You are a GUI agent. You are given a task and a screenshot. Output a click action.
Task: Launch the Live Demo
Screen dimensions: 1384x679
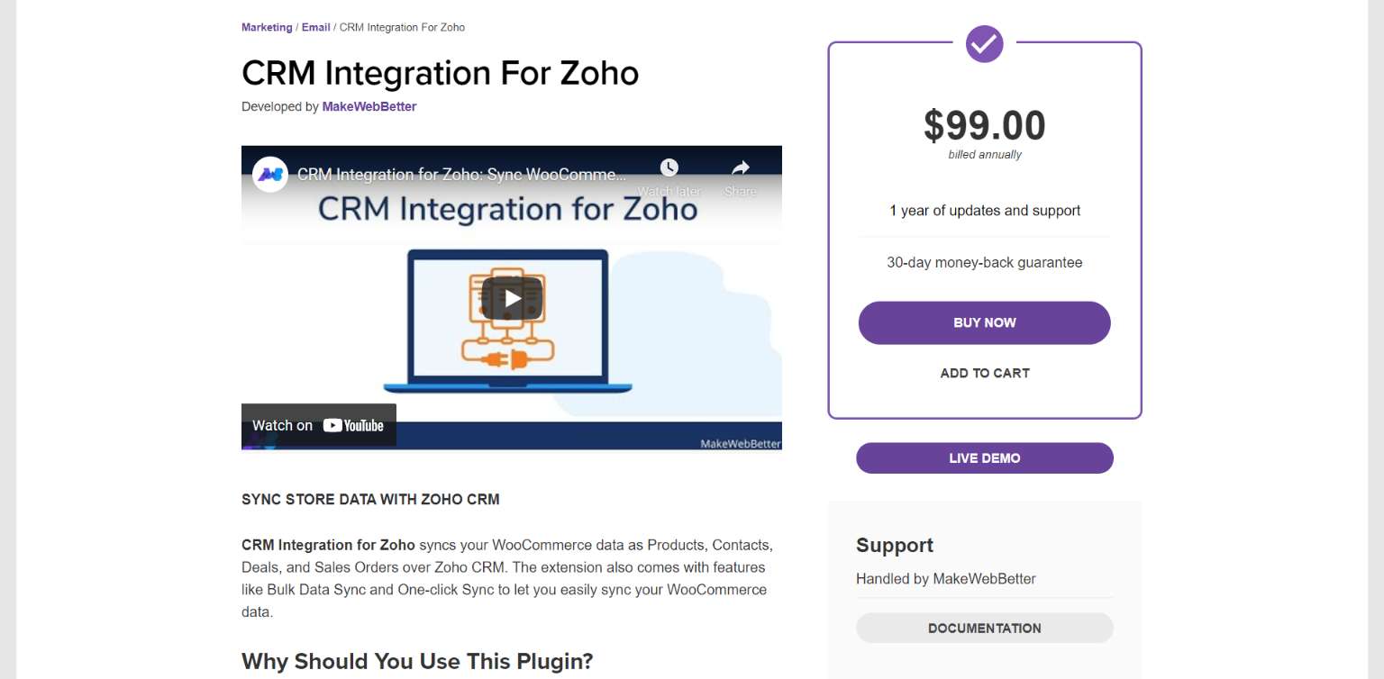984,457
